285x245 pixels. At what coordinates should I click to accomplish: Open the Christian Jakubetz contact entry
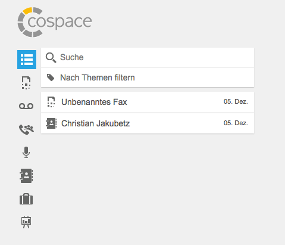pyautogui.click(x=148, y=123)
